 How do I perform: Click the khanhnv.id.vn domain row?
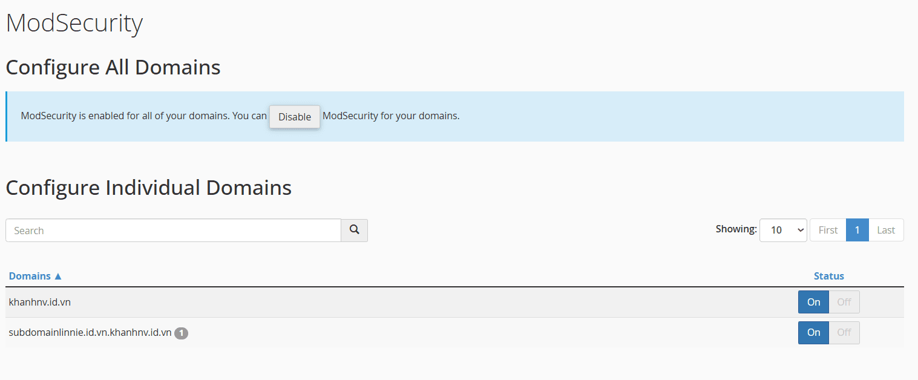pos(454,302)
